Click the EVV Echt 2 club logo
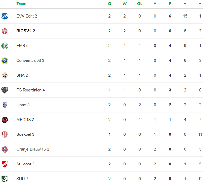The image size is (203, 188). [x=5, y=16]
